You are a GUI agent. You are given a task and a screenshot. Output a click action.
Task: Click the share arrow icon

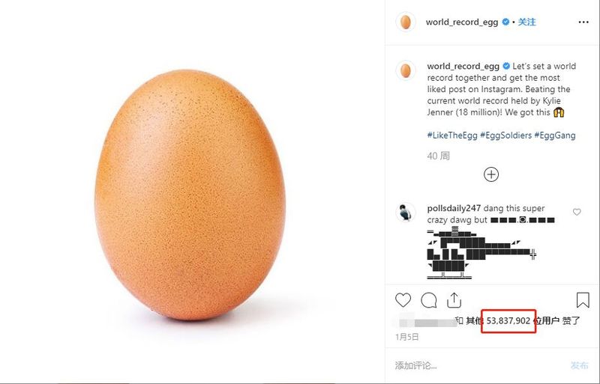pyautogui.click(x=454, y=300)
